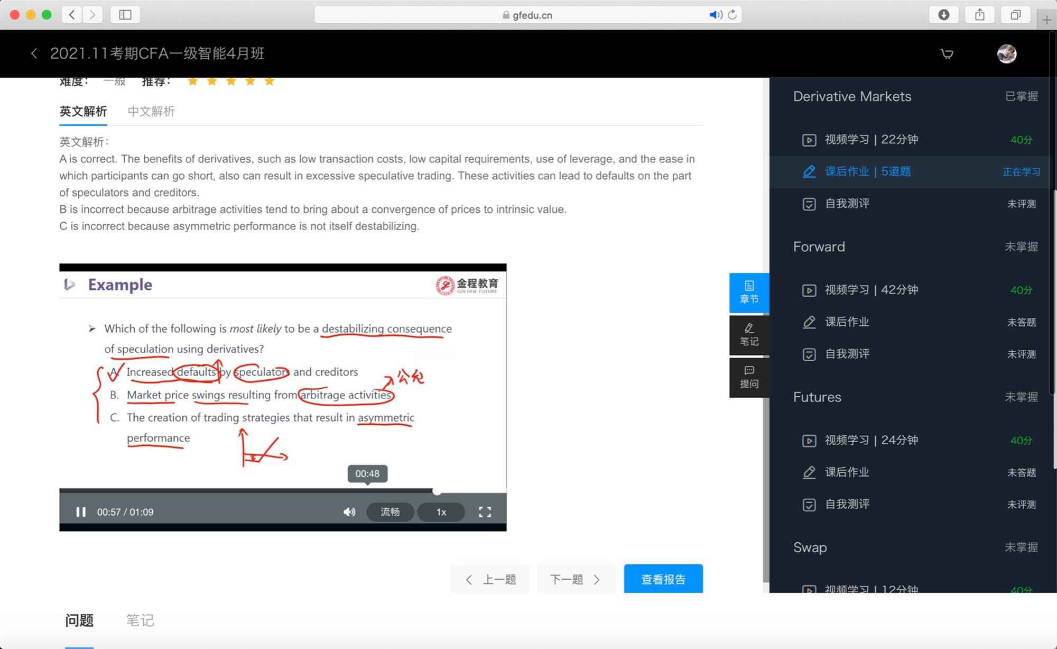This screenshot has width=1057, height=649.
Task: Open the 笔记 side panel button
Action: click(x=749, y=335)
